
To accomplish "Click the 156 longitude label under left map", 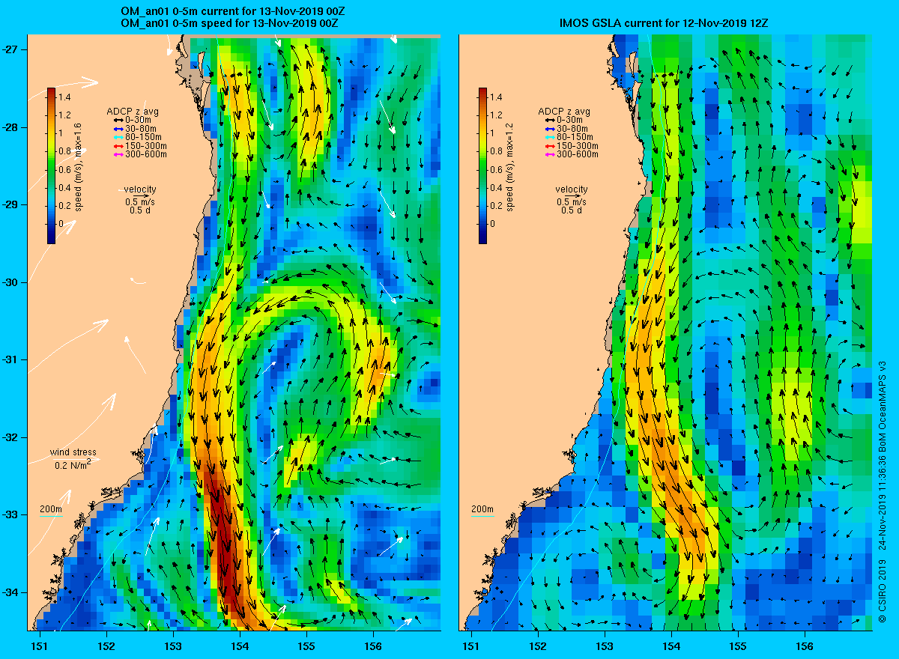I will coord(372,646).
